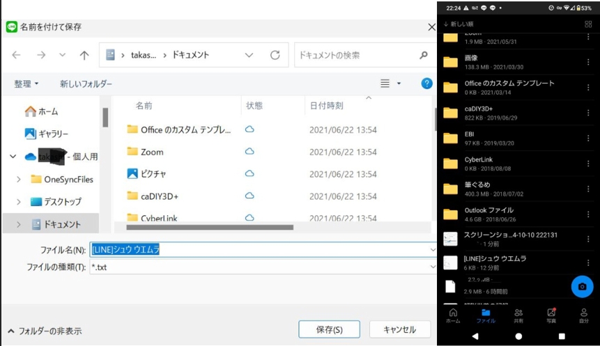Viewport: 600px width, 346px height.
Task: Switch to grid view on phone
Action: [588, 24]
